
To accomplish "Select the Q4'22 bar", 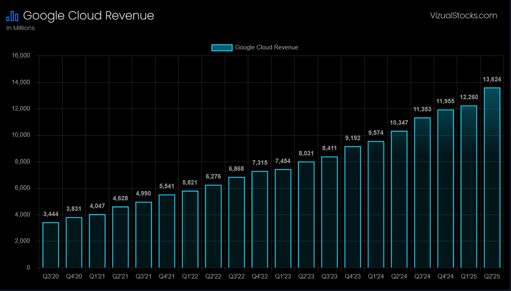I will coord(260,219).
